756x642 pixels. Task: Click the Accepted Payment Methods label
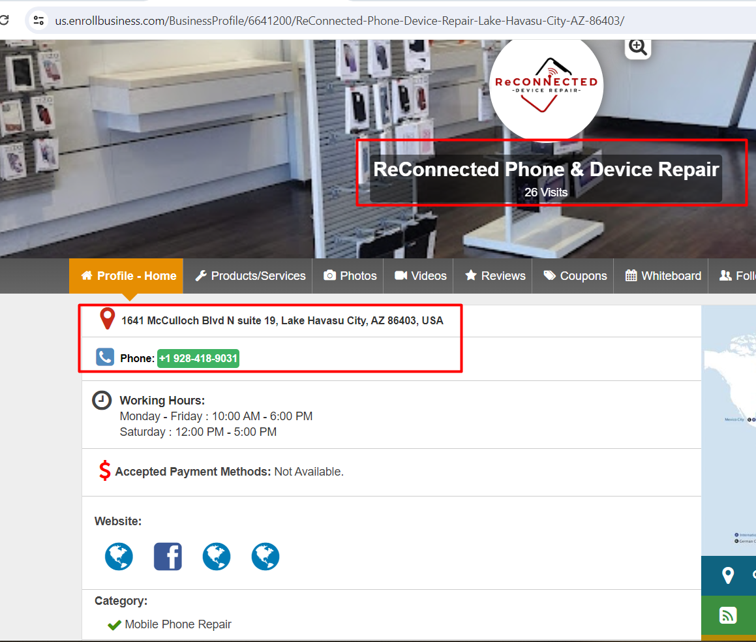(193, 472)
